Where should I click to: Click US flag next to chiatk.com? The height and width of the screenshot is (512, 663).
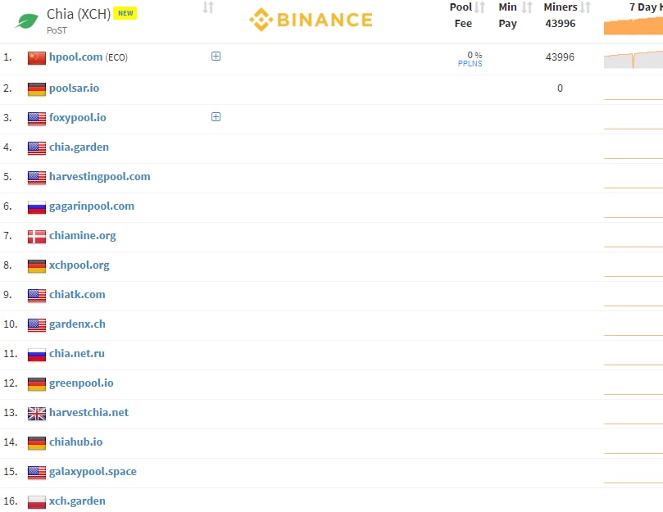click(x=37, y=296)
